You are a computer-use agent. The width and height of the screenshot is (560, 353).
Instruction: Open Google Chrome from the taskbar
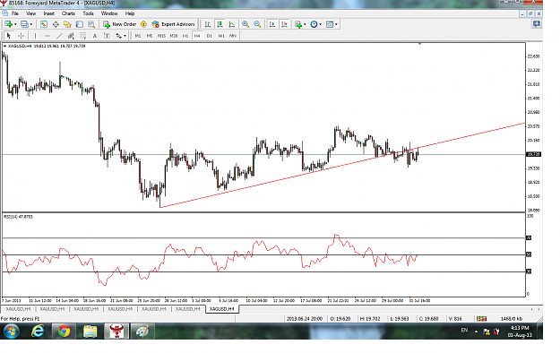coord(64,331)
